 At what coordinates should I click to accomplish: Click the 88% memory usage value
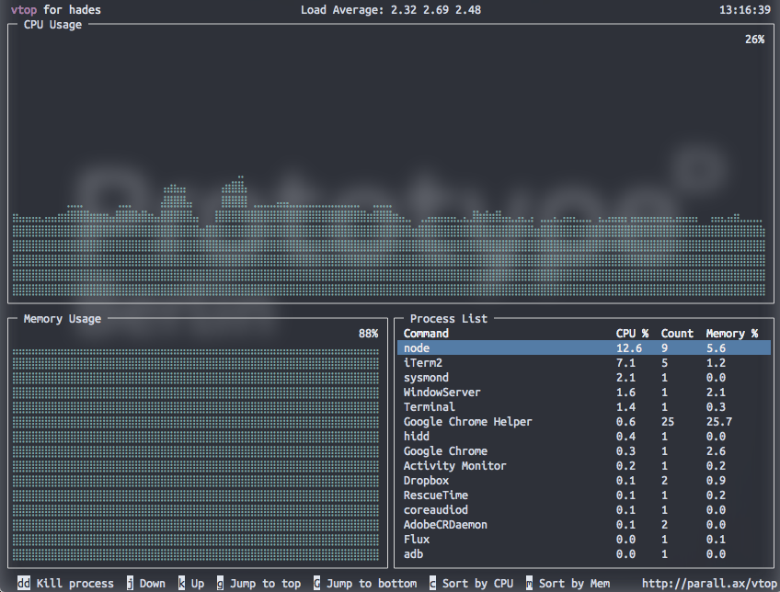(x=369, y=334)
